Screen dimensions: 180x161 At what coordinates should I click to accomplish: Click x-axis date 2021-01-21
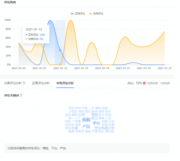coord(123,68)
